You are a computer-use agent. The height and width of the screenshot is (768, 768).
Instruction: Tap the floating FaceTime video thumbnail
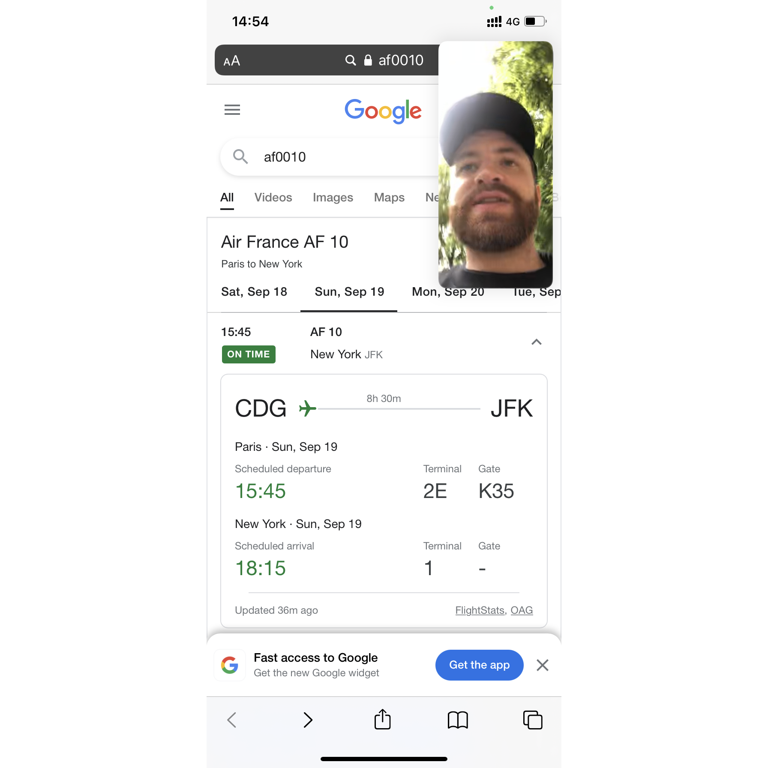(x=496, y=165)
